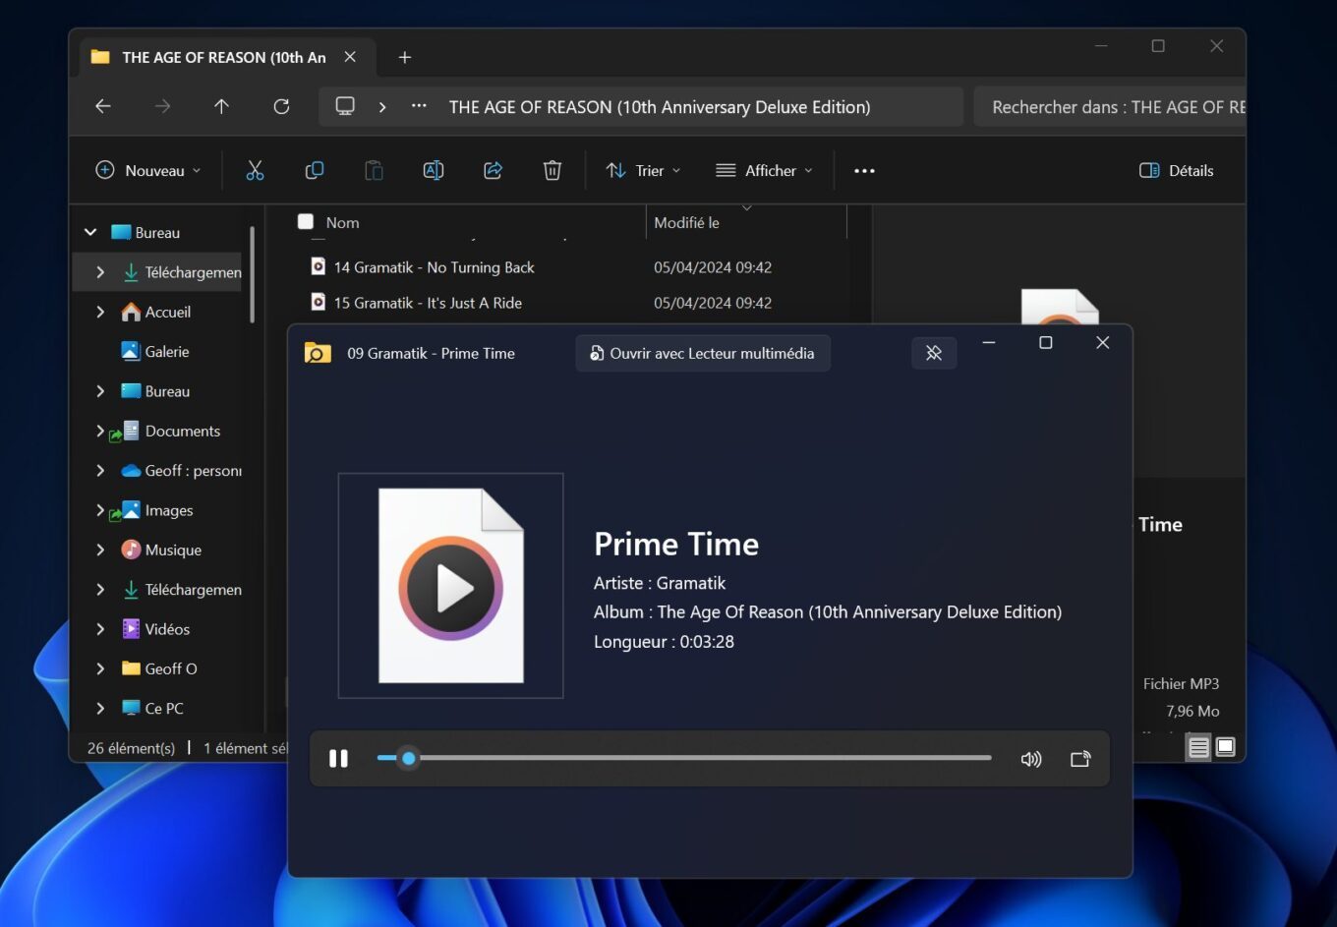Expand the Accueil tree node
The height and width of the screenshot is (927, 1337).
click(x=100, y=312)
